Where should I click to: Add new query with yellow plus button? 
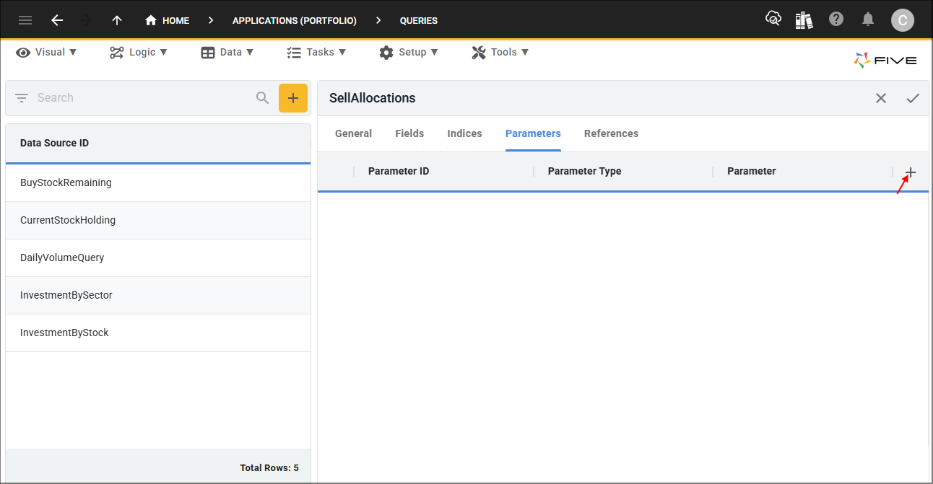pyautogui.click(x=293, y=98)
